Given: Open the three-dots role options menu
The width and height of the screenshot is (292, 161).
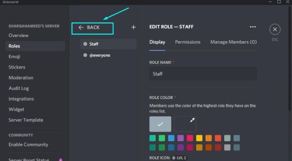Looking at the screenshot, I should (253, 27).
